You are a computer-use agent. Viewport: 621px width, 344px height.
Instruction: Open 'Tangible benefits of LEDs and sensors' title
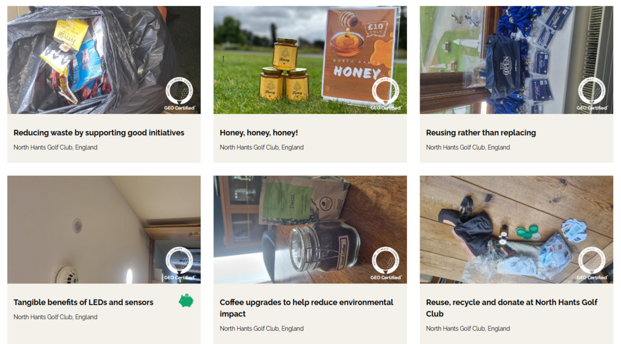(x=83, y=302)
